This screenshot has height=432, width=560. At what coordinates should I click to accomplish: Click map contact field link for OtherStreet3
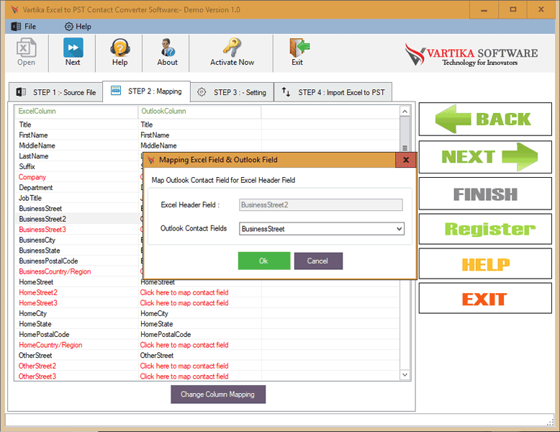pyautogui.click(x=184, y=377)
